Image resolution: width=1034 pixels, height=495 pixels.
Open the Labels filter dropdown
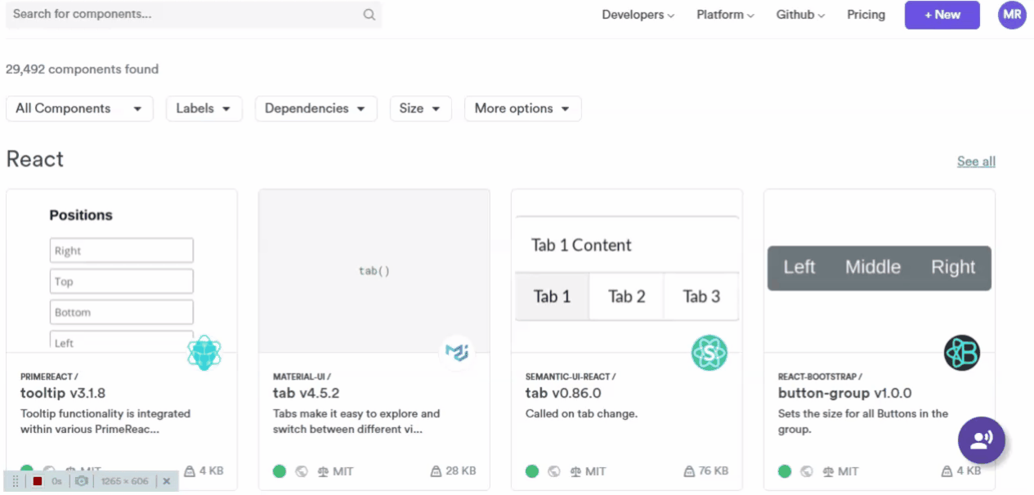(x=204, y=109)
